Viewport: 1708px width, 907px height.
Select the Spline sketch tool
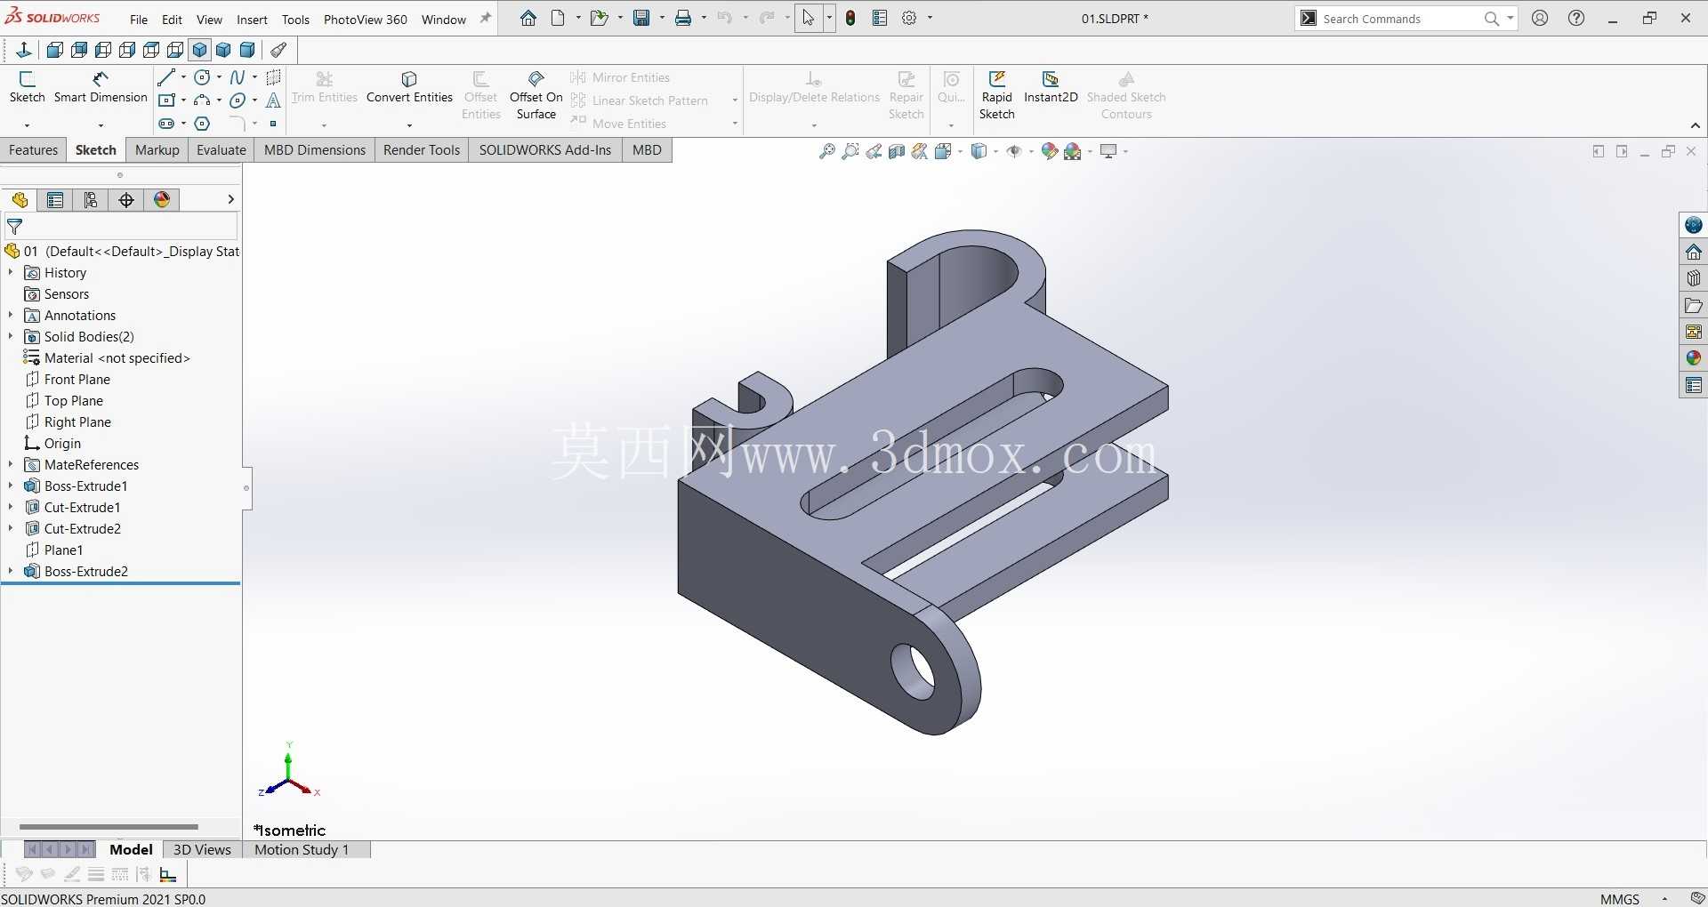238,77
